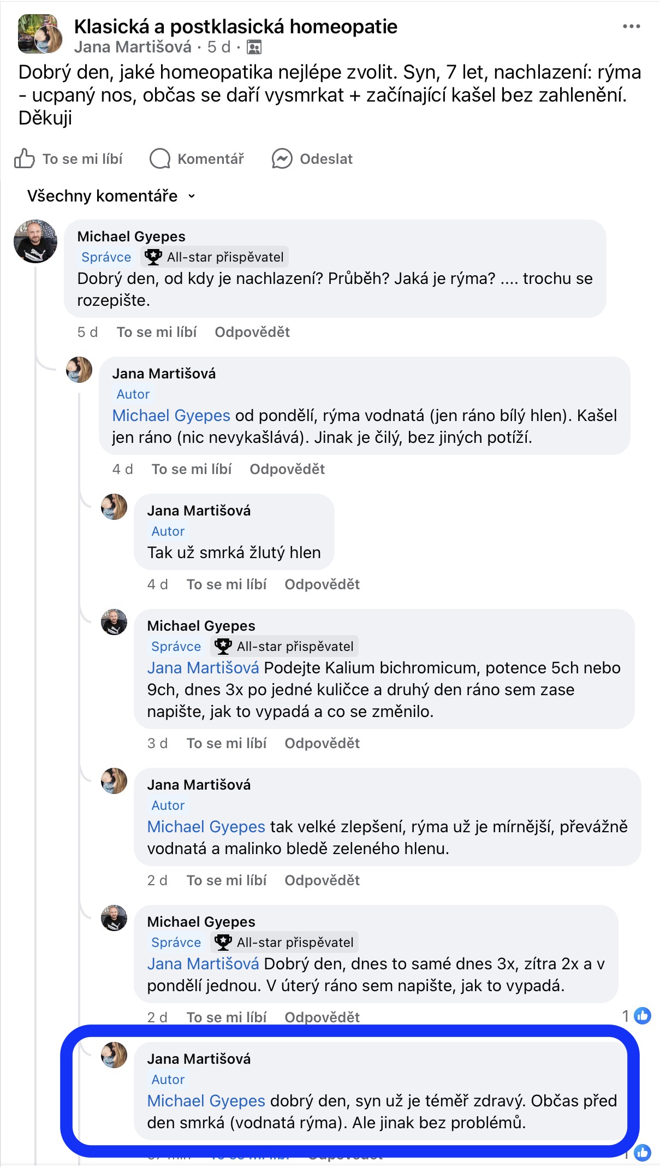660x1167 pixels.
Task: Click the Komentář speech bubble icon
Action: (x=160, y=159)
